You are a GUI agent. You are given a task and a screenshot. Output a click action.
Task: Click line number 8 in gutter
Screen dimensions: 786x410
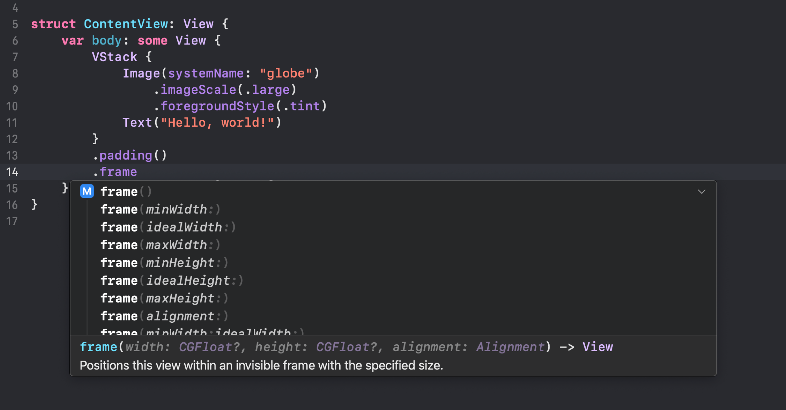pos(15,73)
